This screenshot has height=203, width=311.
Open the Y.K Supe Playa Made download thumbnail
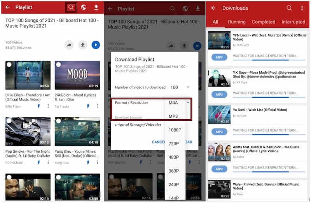pyautogui.click(x=219, y=78)
